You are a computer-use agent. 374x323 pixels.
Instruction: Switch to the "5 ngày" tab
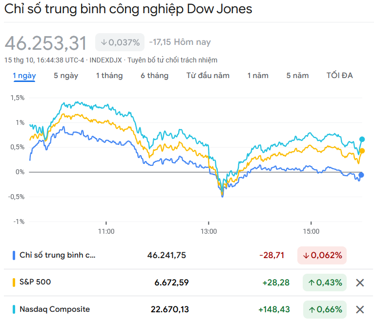pos(65,76)
